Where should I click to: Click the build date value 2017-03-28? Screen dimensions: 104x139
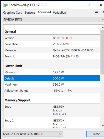tap(61, 44)
